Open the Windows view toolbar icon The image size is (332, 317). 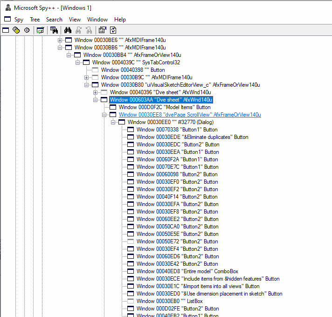6,30
